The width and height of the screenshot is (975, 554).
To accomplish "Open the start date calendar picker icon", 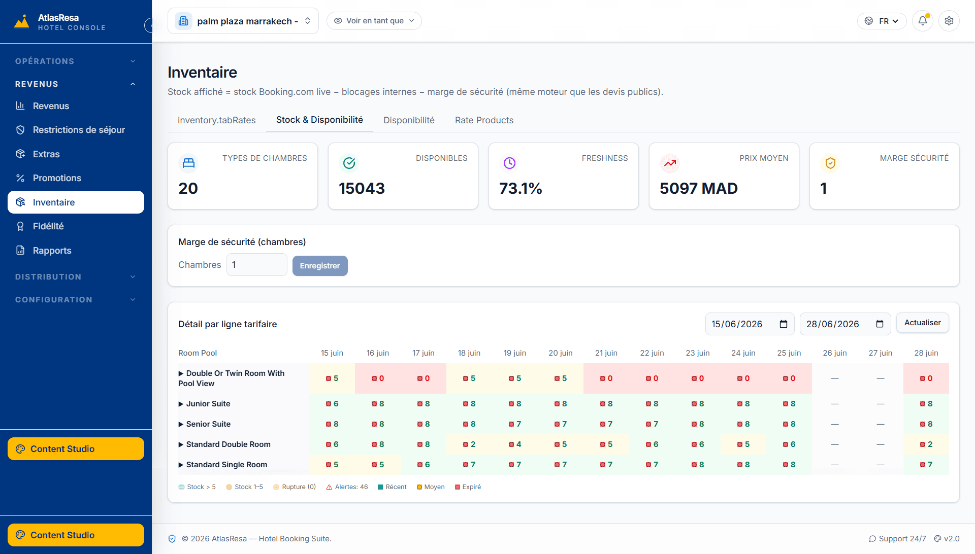I will [x=784, y=324].
